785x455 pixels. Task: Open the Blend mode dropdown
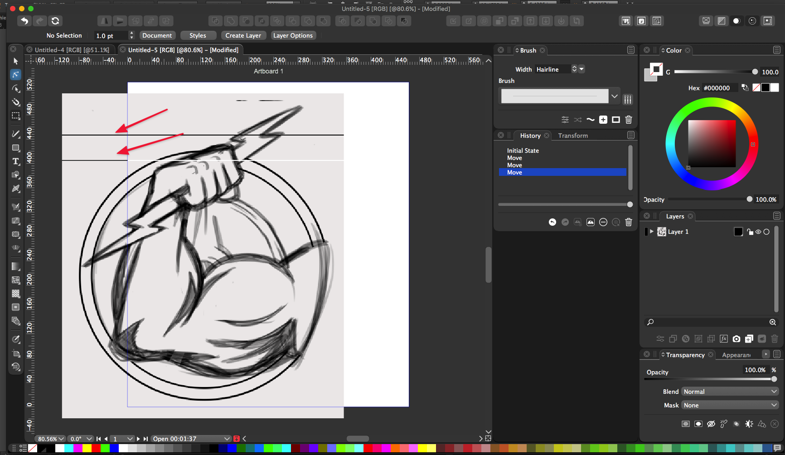coord(730,392)
